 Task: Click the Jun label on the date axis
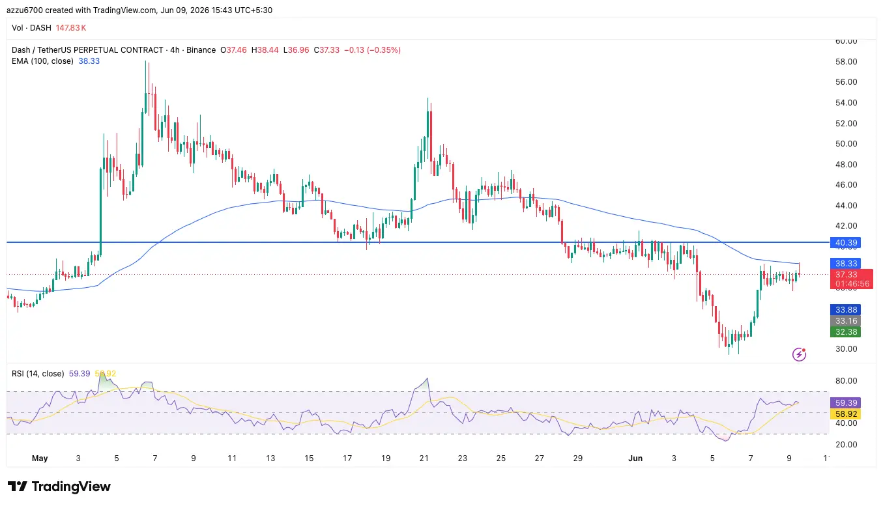[x=635, y=458]
